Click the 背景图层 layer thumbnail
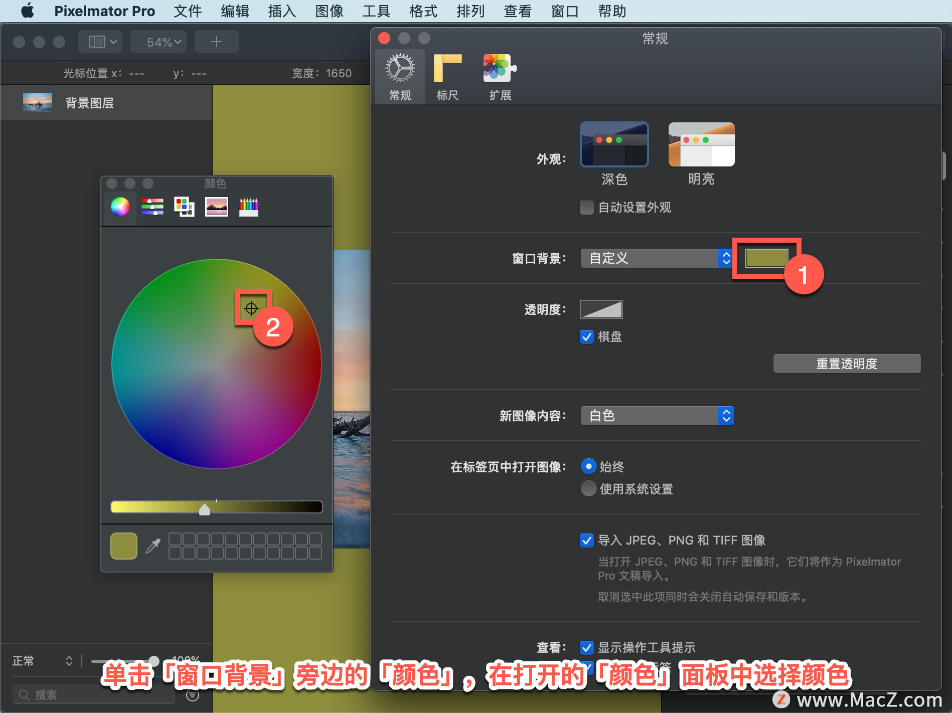 38,103
